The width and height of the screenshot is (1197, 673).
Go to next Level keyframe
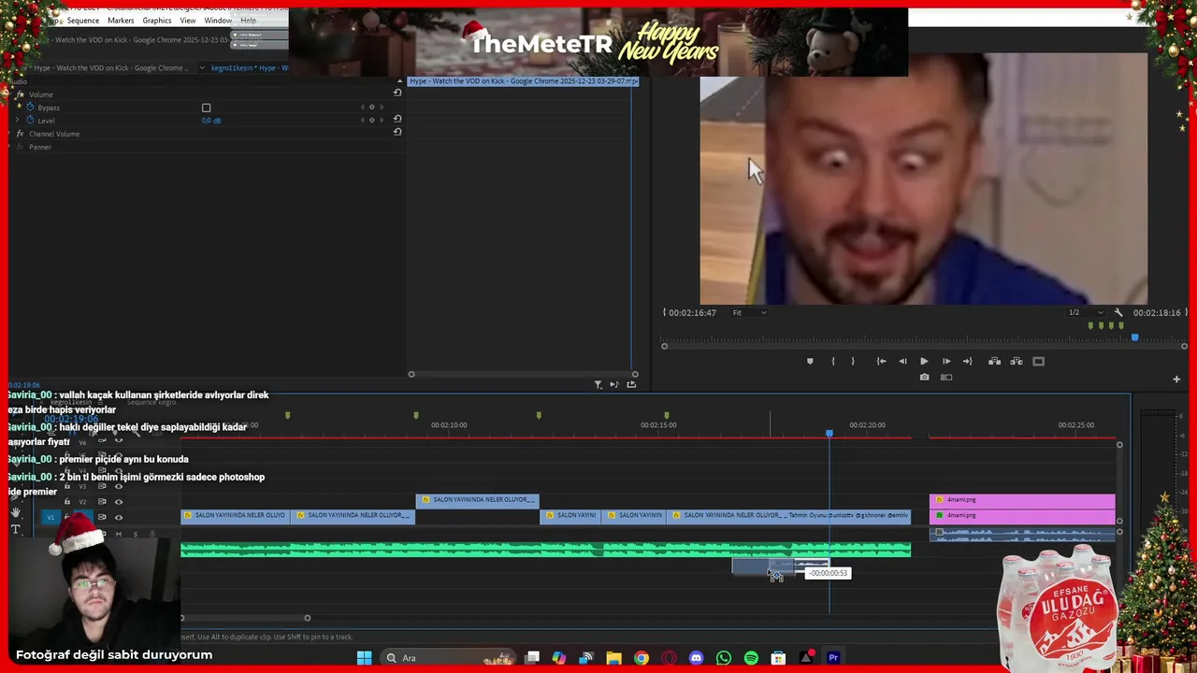[x=381, y=121]
